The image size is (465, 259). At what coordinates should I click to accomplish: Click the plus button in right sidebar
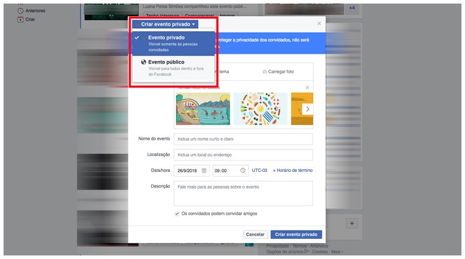click(352, 224)
